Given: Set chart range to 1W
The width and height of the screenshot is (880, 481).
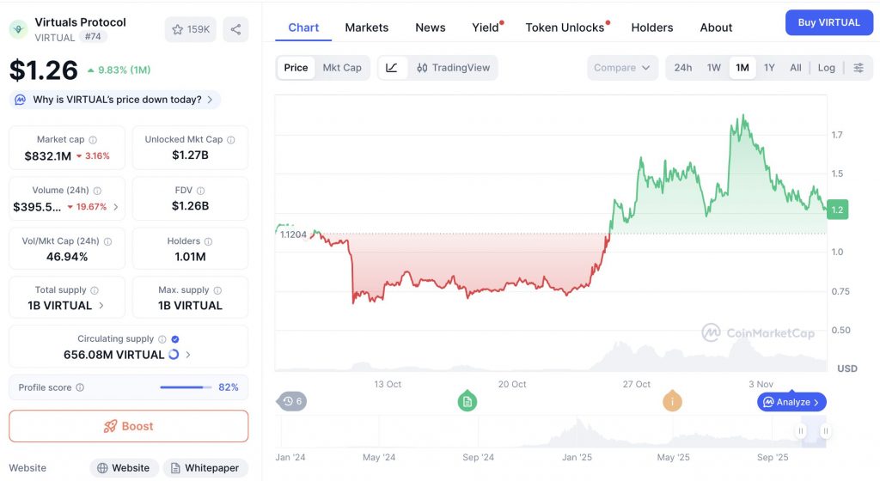Looking at the screenshot, I should (x=714, y=68).
